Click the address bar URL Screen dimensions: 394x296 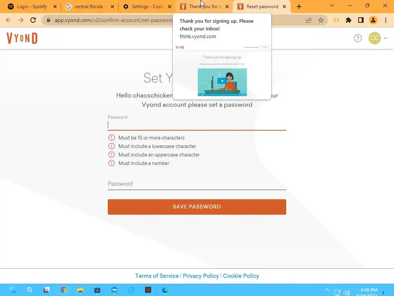(114, 20)
